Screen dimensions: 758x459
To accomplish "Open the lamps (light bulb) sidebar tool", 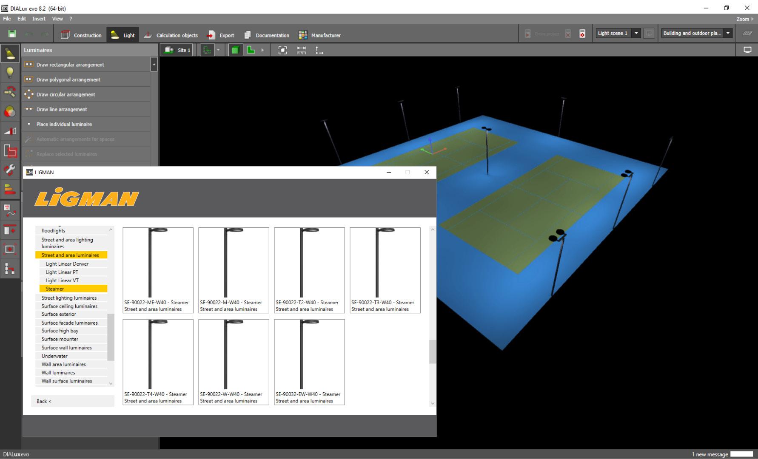I will pos(10,73).
